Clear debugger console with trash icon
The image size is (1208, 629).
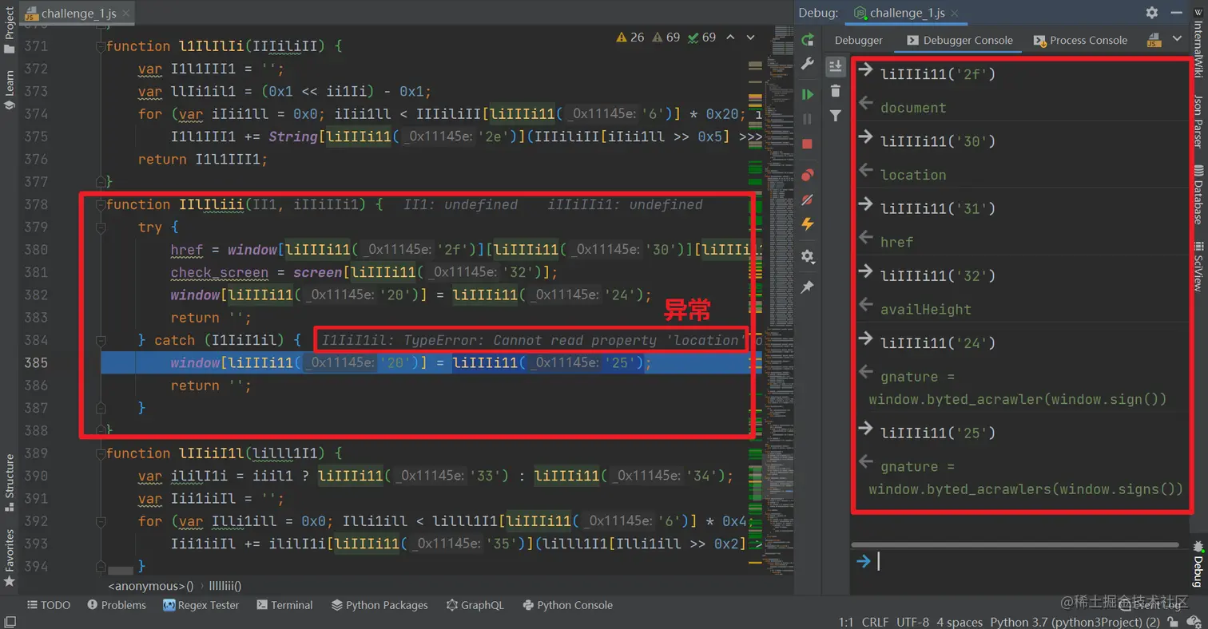(x=836, y=91)
